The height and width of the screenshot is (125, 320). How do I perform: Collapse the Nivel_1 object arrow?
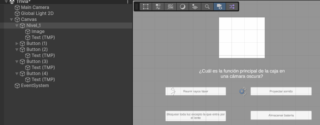pos(17,26)
